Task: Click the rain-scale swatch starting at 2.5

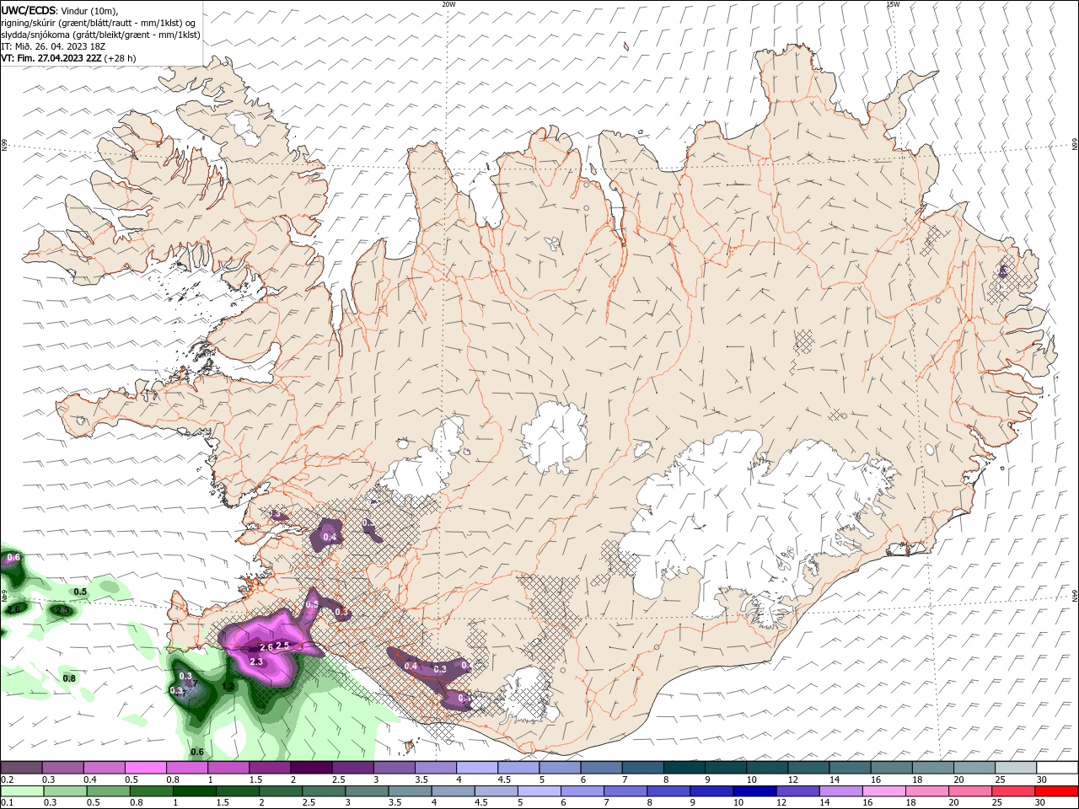Action: point(323,791)
